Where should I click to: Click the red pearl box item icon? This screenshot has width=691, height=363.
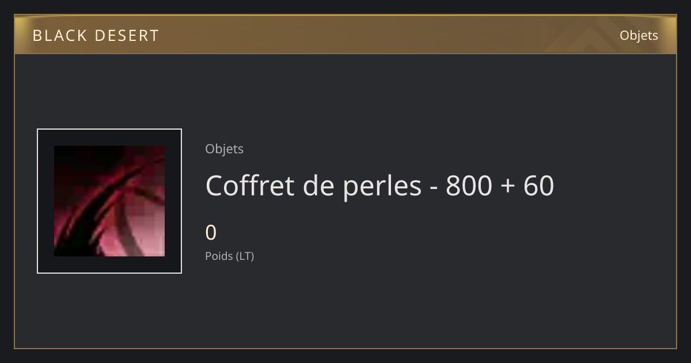pos(109,201)
